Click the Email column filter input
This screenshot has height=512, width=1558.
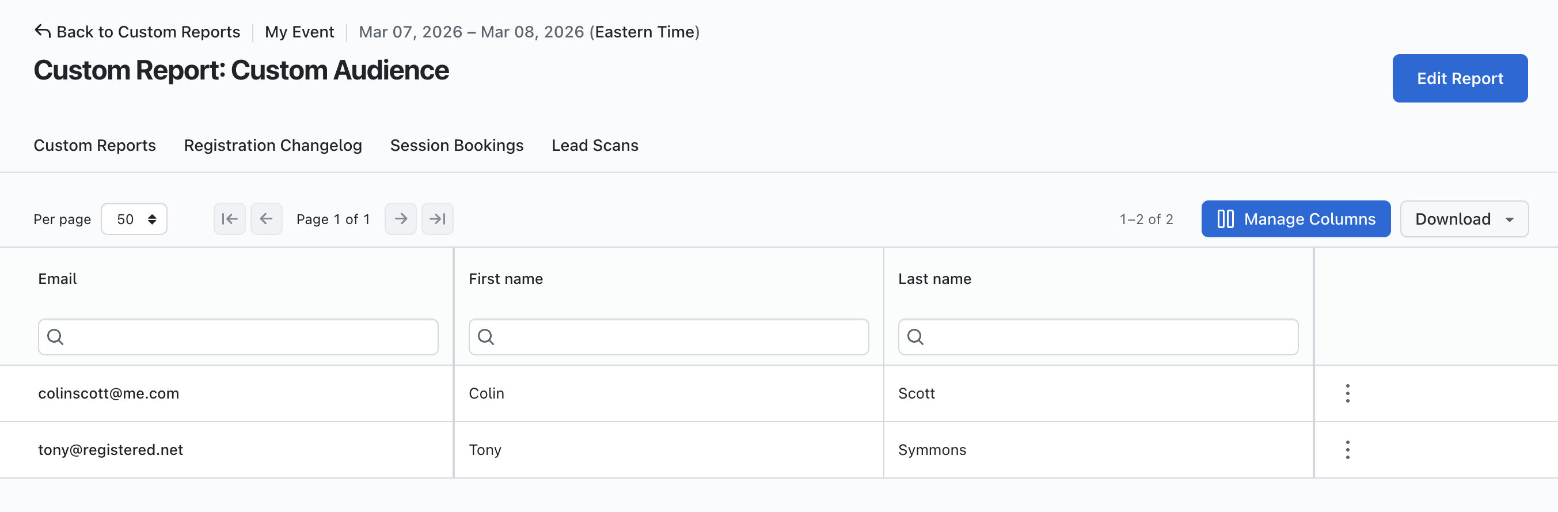point(248,336)
